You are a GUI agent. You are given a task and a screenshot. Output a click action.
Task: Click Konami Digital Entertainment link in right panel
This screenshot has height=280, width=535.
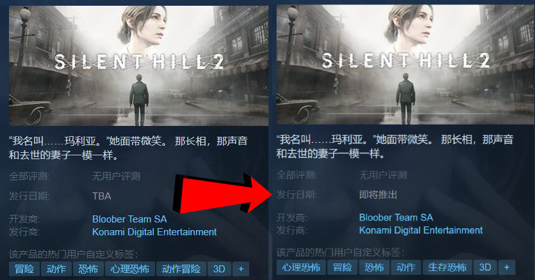click(421, 230)
